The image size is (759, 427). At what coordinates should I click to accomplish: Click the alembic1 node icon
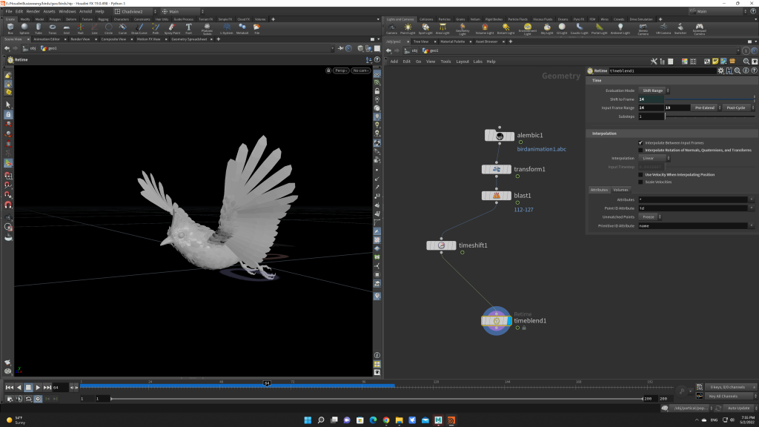pyautogui.click(x=500, y=136)
